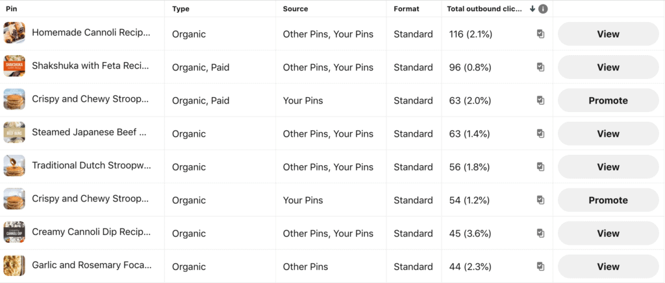The height and width of the screenshot is (283, 665).
Task: Click the stats icon in Shakshuka with Feta row
Action: click(x=540, y=67)
